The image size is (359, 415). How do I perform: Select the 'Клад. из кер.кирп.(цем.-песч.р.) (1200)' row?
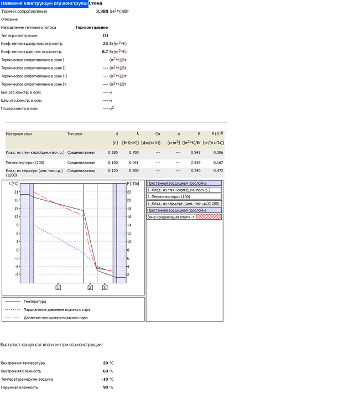point(115,173)
